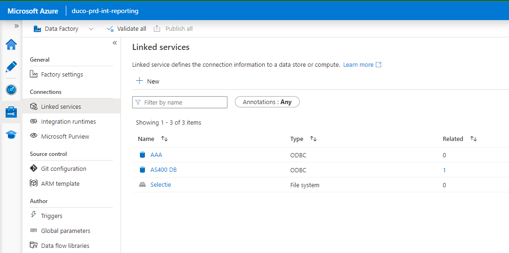Open the Annotations : Any filter
This screenshot has width=509, height=253.
pos(267,102)
